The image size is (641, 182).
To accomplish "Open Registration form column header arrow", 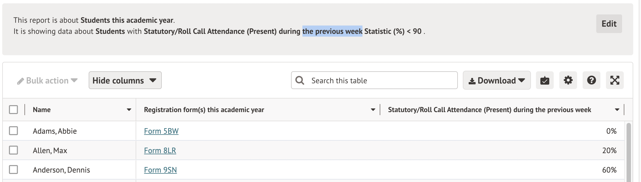I will 373,110.
